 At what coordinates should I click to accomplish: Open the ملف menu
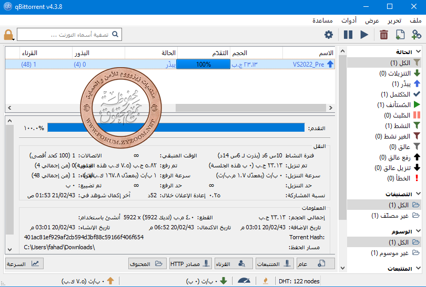pyautogui.click(x=415, y=20)
